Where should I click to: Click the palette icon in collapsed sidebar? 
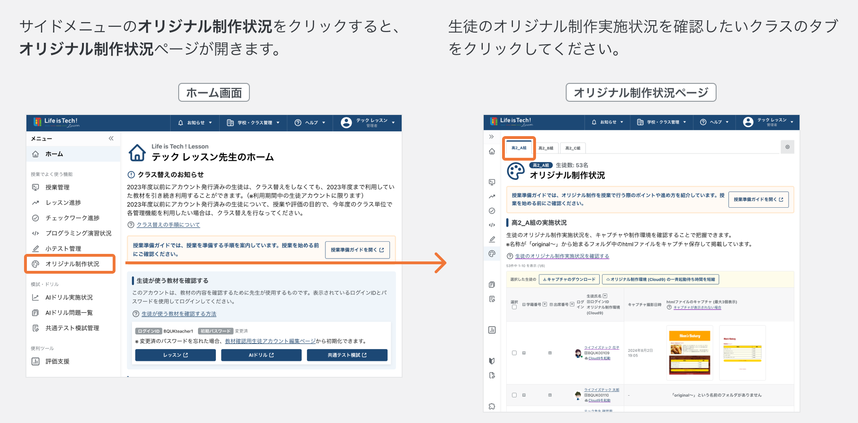click(x=492, y=253)
